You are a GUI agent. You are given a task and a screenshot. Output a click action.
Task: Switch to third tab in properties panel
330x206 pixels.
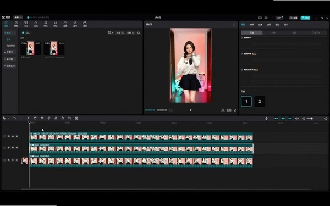(x=260, y=25)
